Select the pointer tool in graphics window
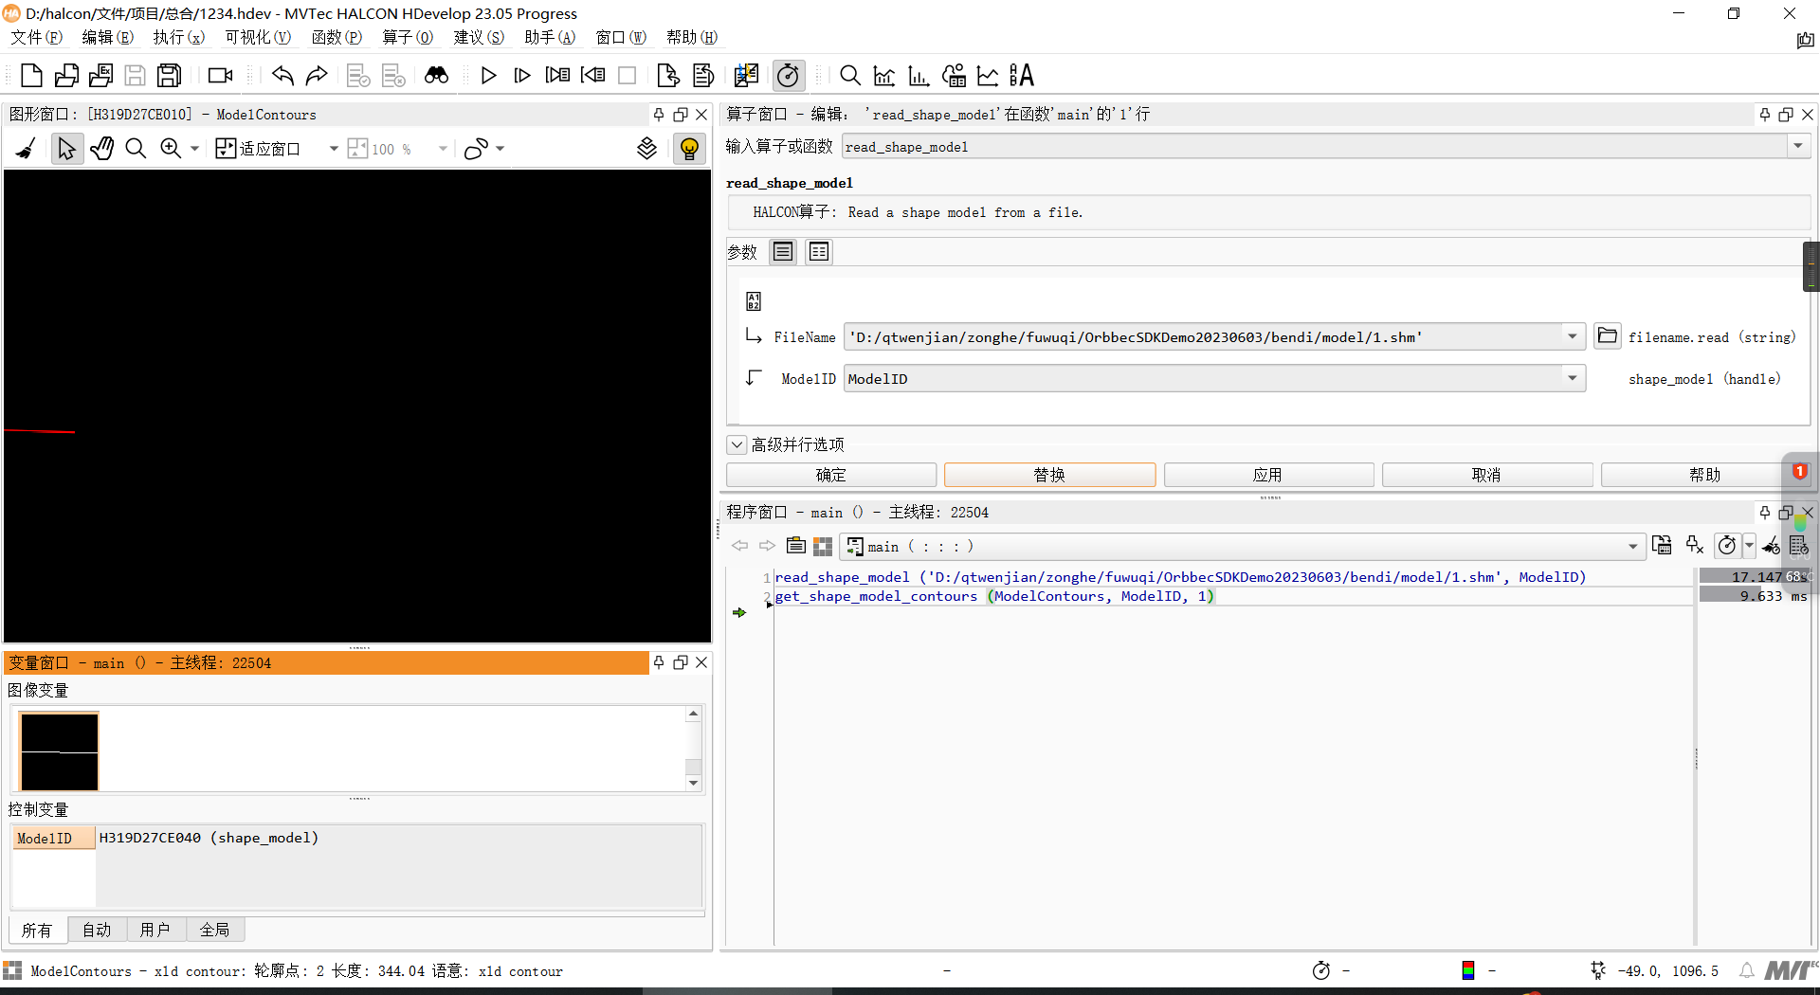Screen dimensions: 1820x995 coord(66,149)
